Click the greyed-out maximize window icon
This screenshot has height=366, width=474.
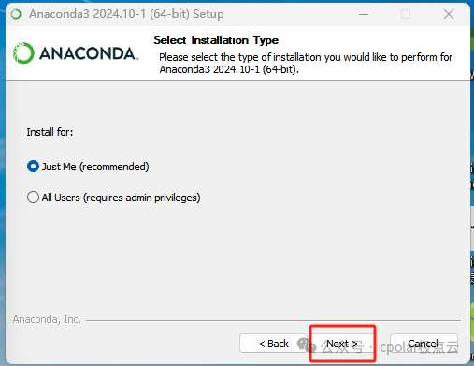pyautogui.click(x=406, y=14)
